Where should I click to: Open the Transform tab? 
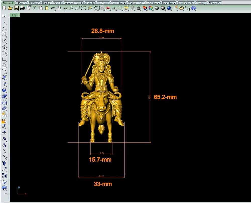[x=103, y=3]
